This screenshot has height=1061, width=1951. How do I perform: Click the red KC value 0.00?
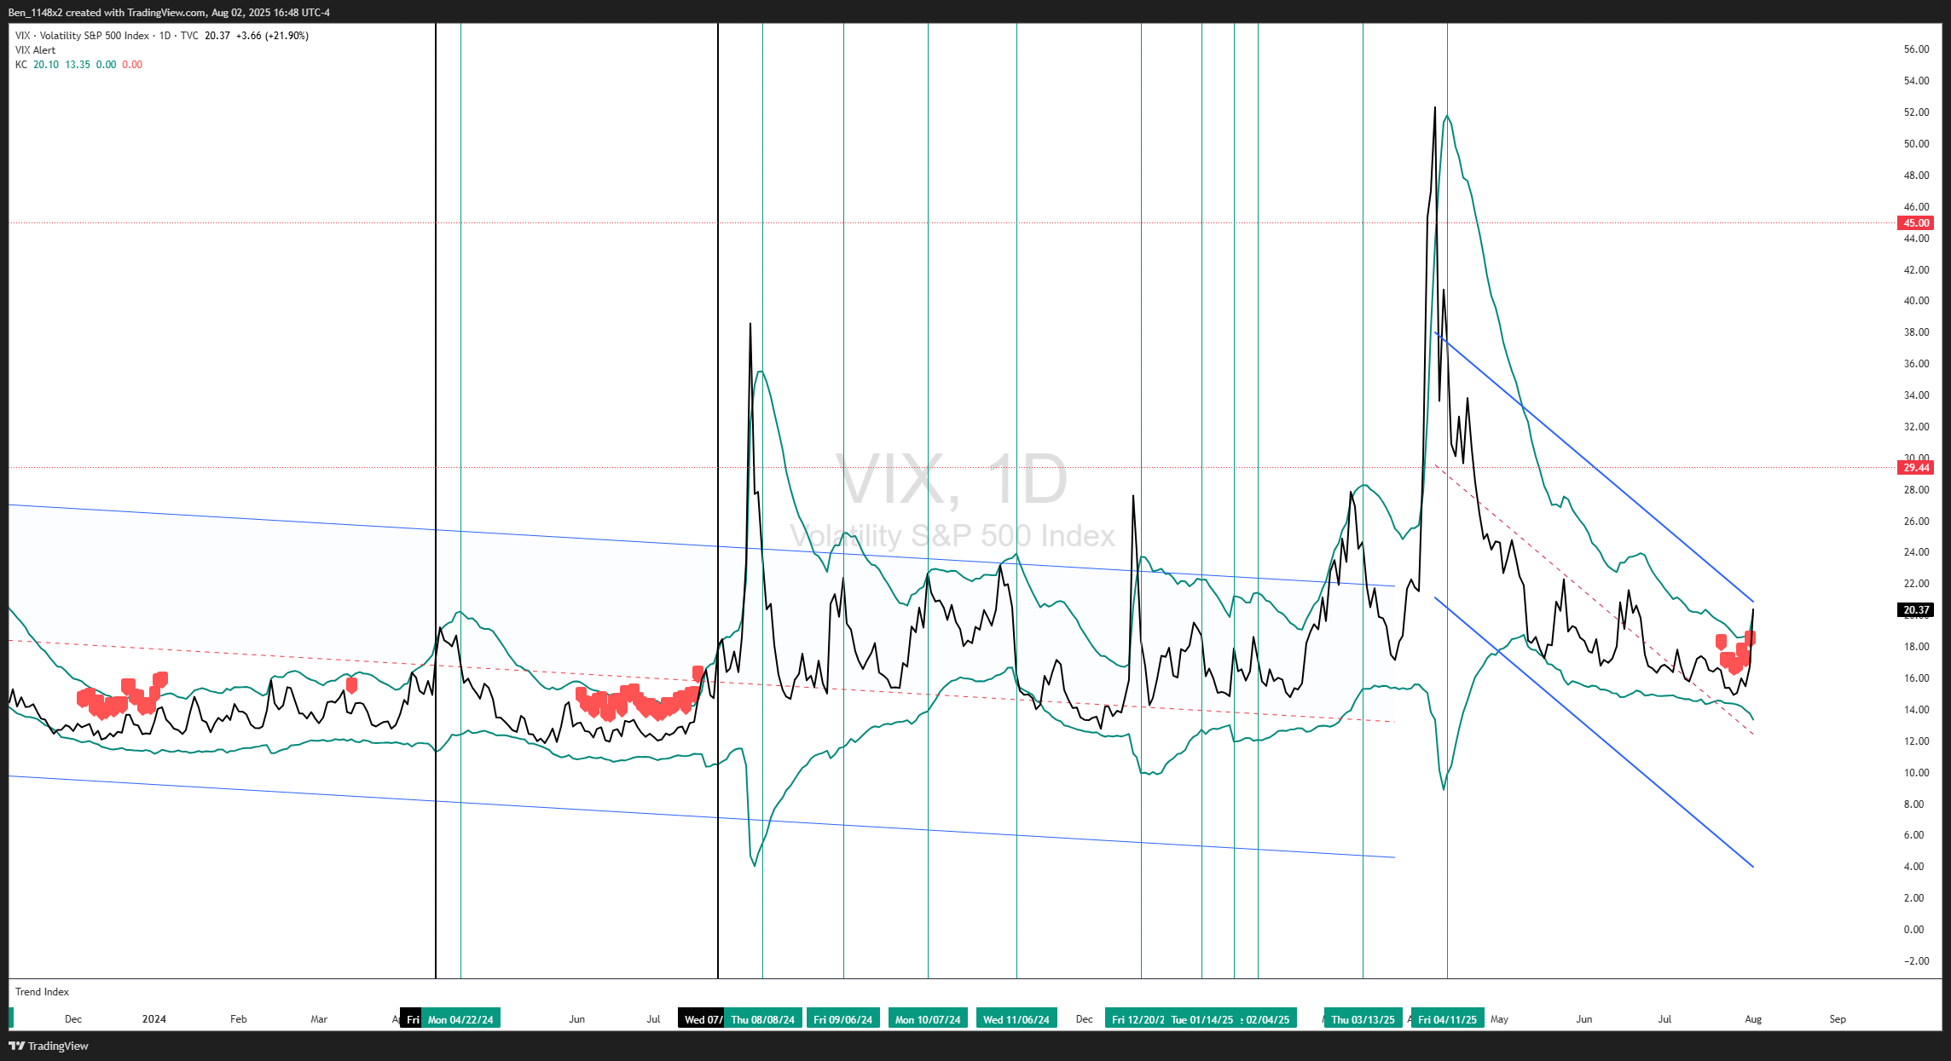point(132,65)
